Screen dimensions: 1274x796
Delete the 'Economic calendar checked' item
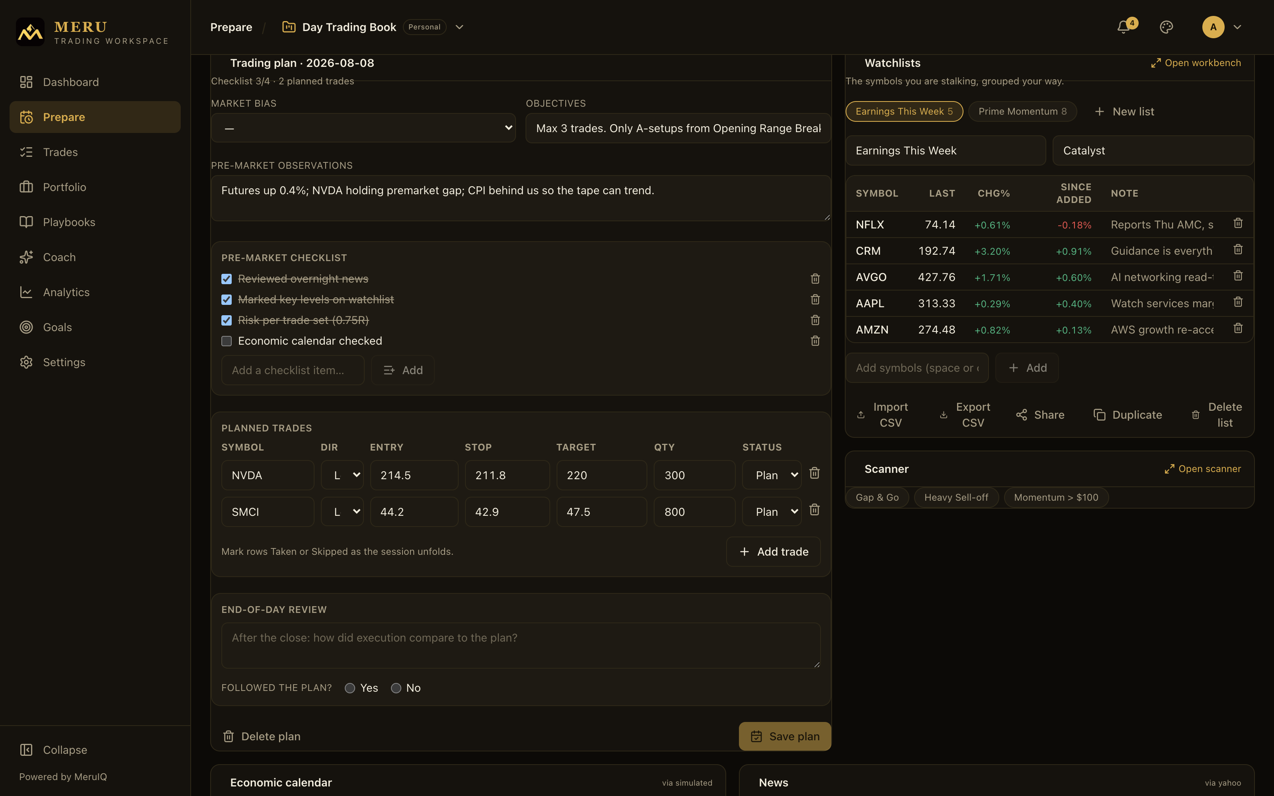point(815,341)
